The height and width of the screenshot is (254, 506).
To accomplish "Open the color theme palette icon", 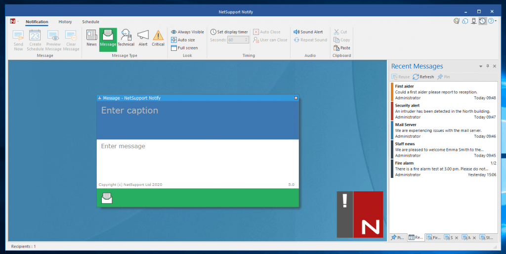I will 457,21.
